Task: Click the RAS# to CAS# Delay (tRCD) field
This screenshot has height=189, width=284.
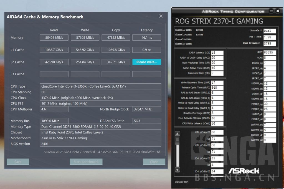Action: [217, 58]
